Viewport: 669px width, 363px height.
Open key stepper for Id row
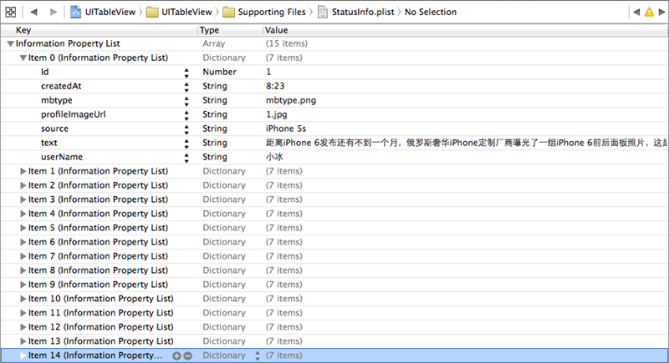[x=186, y=73]
